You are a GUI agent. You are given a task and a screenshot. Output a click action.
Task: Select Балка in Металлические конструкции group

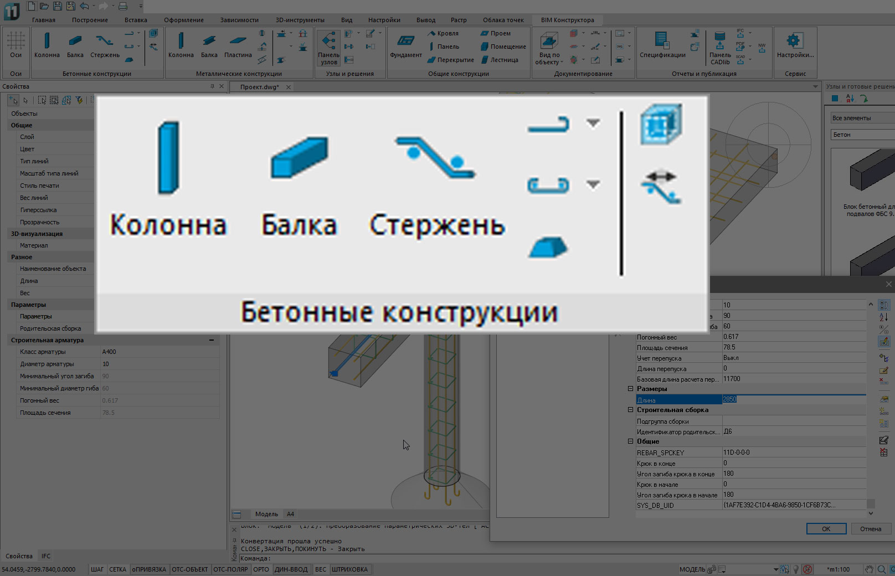[x=209, y=45]
